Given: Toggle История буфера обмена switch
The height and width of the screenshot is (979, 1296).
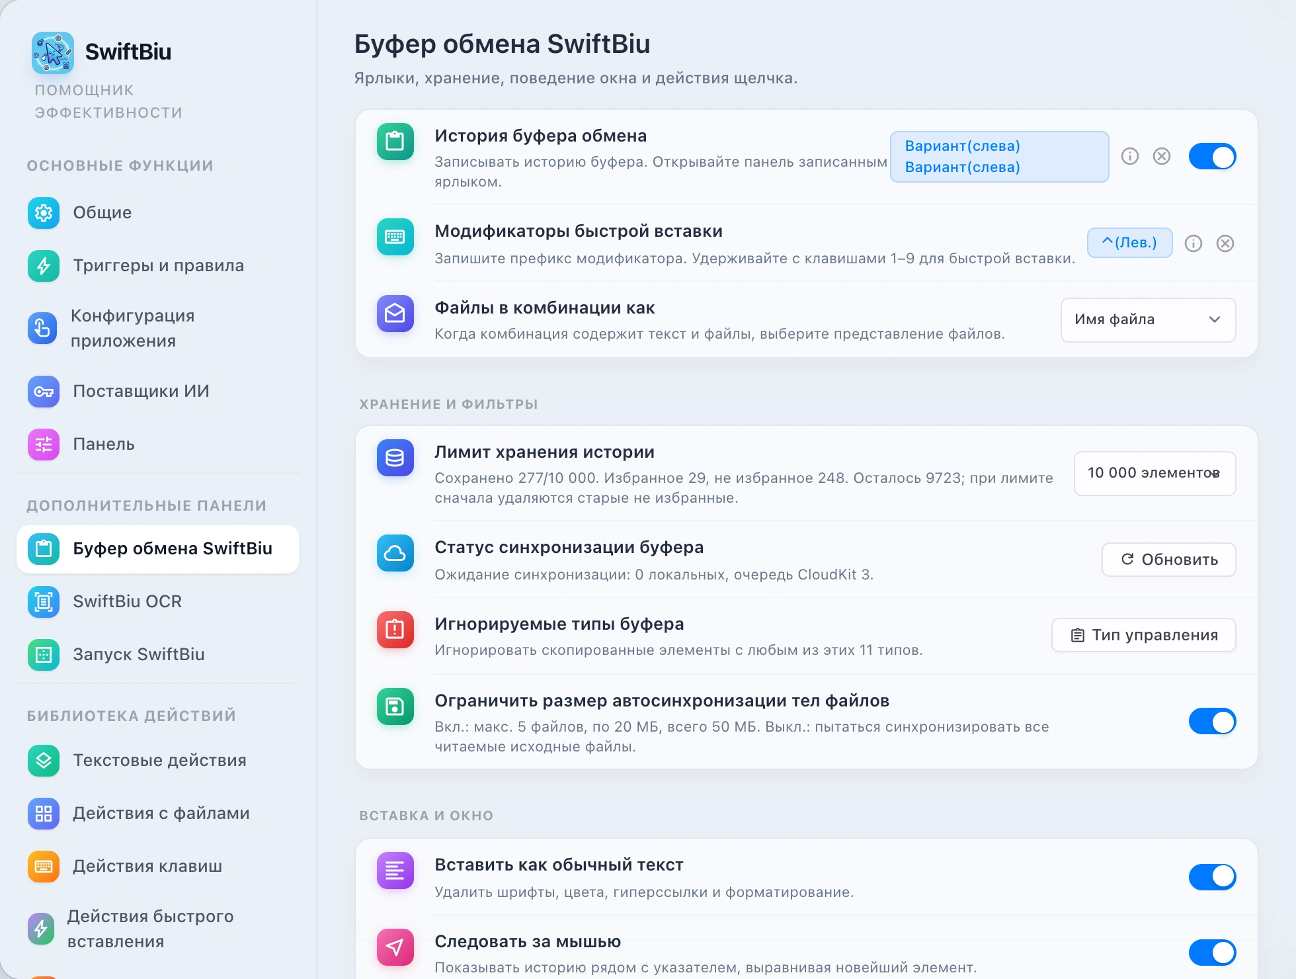Looking at the screenshot, I should [1213, 157].
